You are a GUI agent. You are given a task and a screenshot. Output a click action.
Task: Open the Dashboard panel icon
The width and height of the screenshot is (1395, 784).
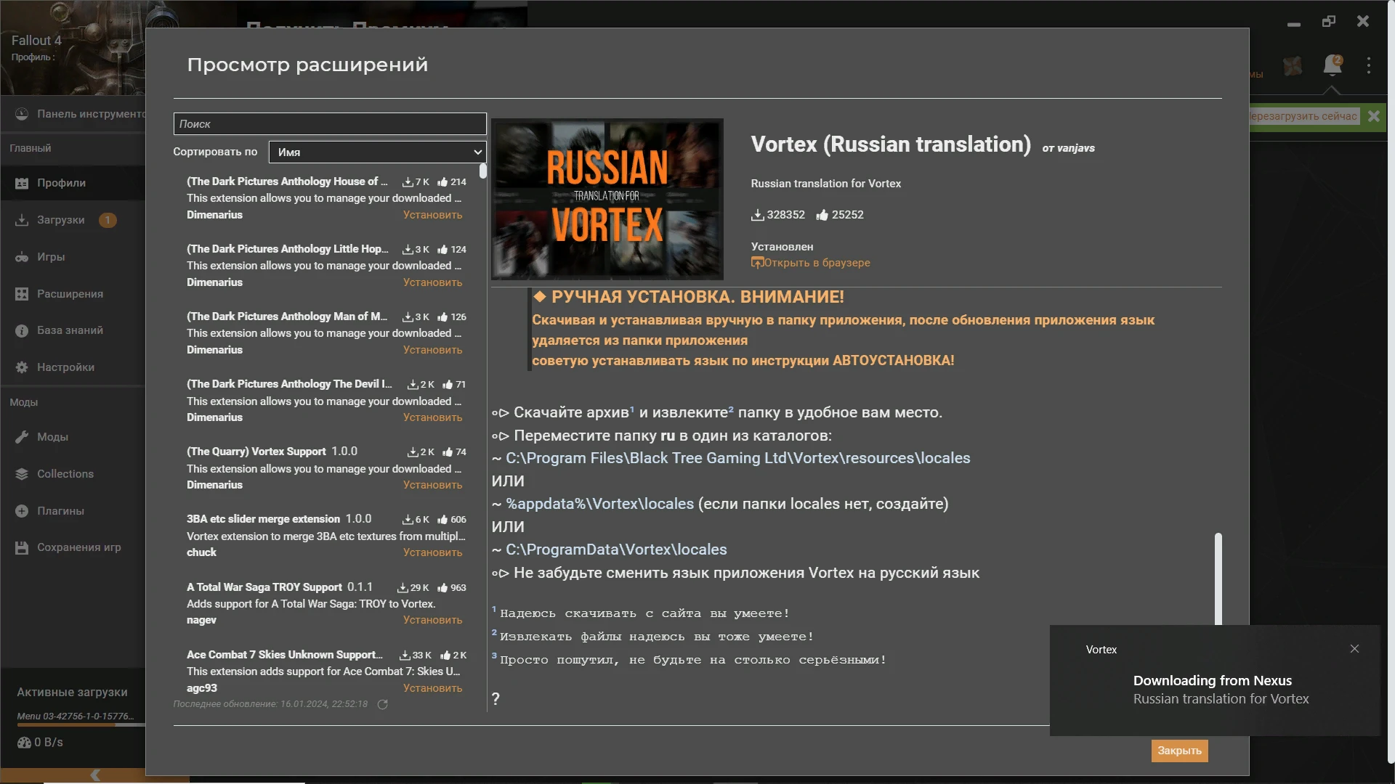(22, 114)
